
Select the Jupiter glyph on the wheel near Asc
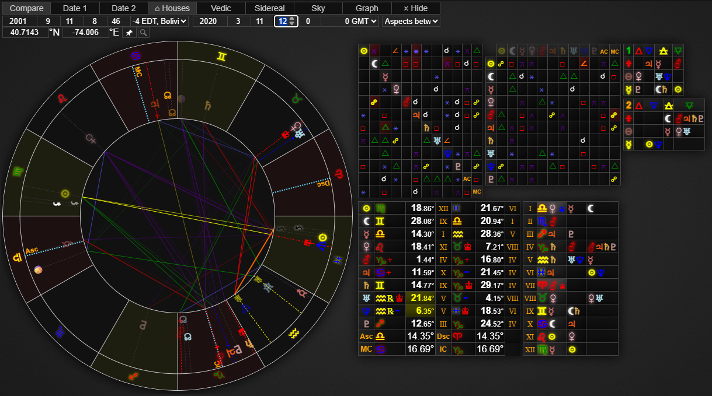tap(16, 257)
